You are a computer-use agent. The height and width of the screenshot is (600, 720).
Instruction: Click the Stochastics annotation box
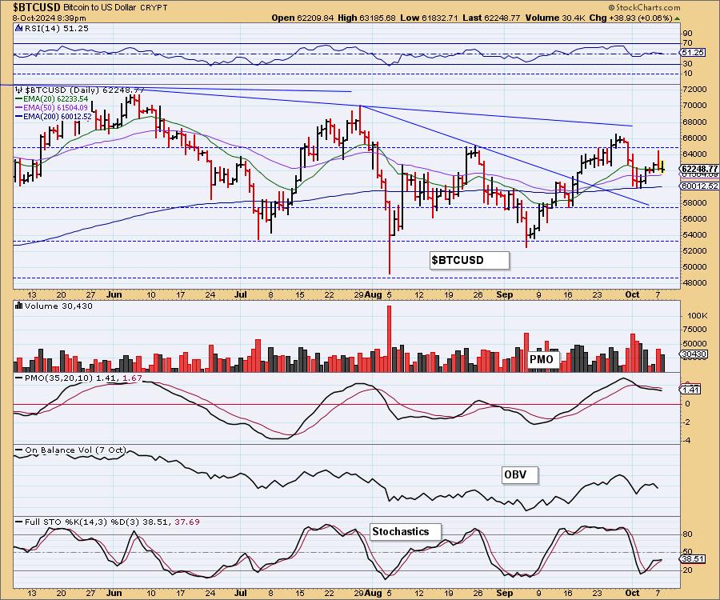[x=406, y=531]
